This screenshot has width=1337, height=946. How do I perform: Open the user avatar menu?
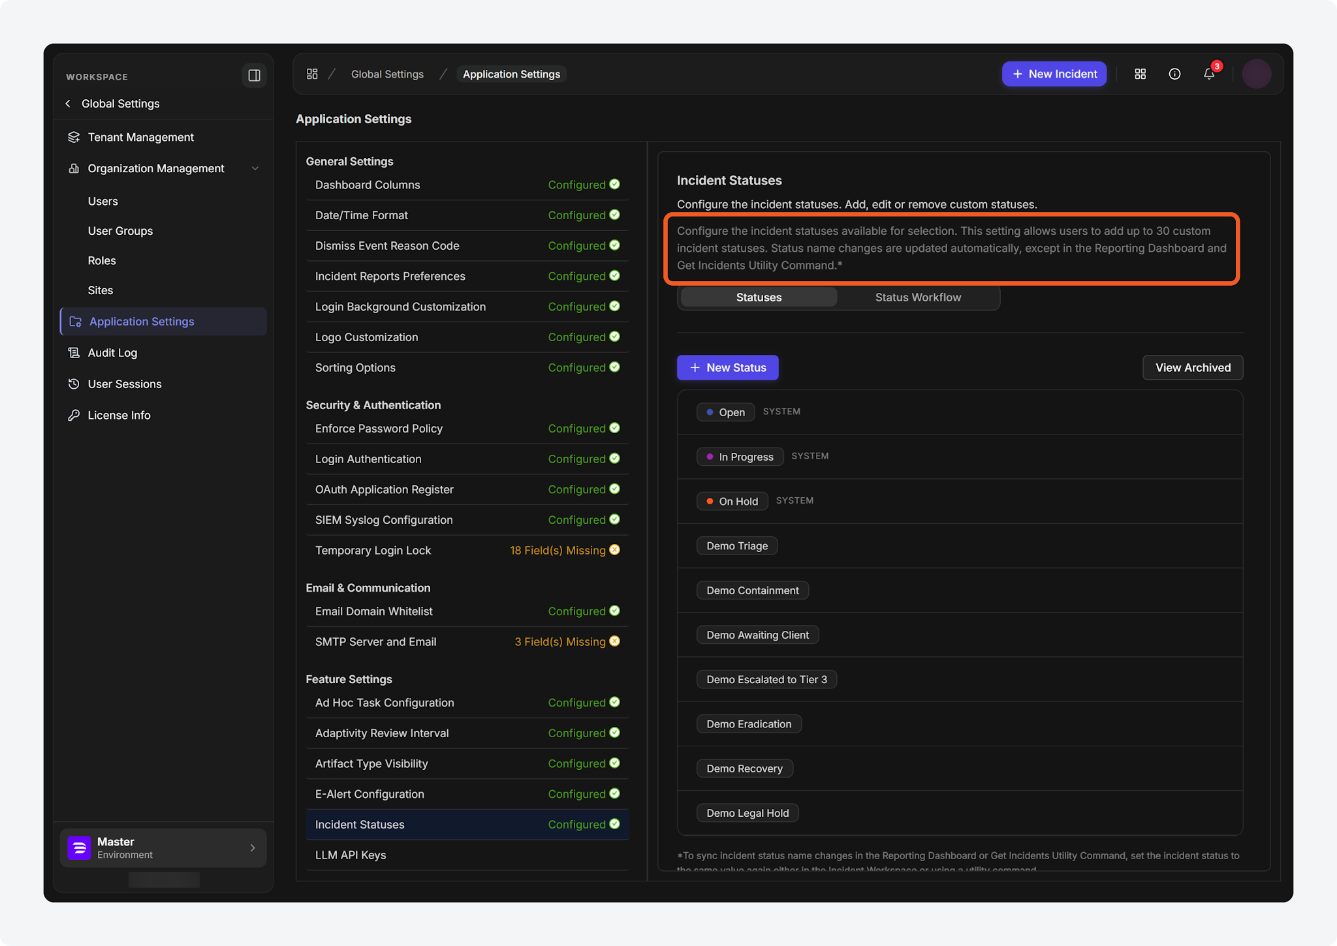pyautogui.click(x=1256, y=74)
